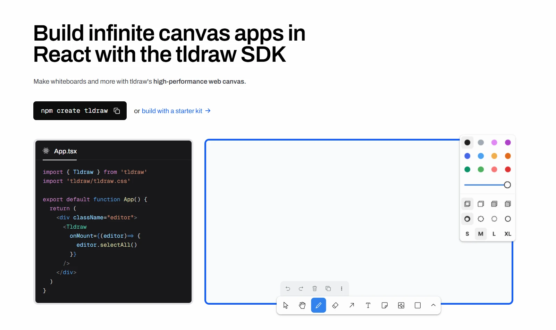Pick the red color swatch
The height and width of the screenshot is (330, 556).
click(508, 169)
